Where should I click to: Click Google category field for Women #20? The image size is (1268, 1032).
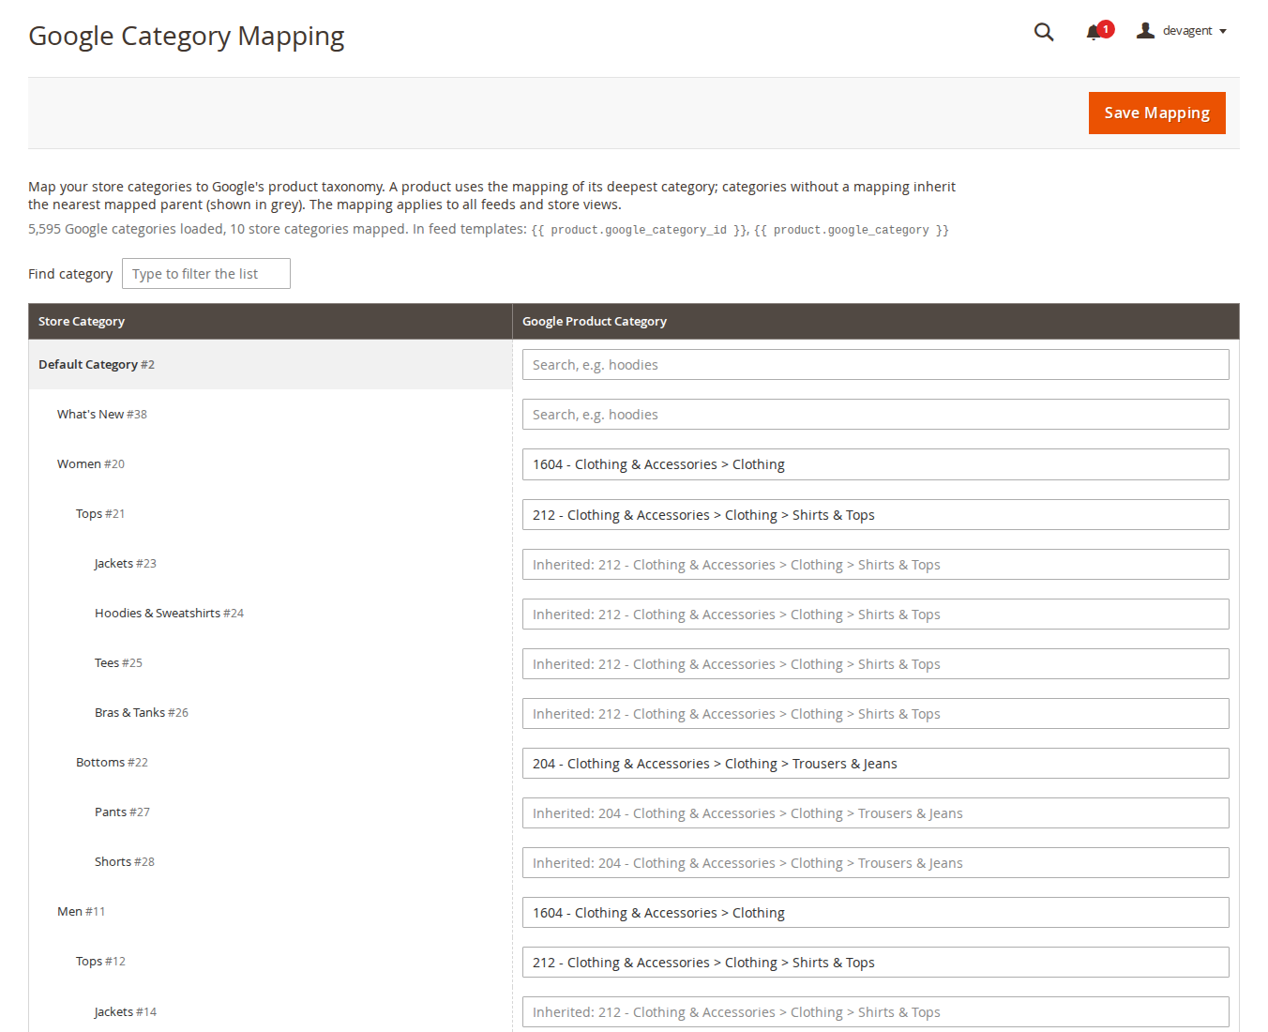coord(875,464)
